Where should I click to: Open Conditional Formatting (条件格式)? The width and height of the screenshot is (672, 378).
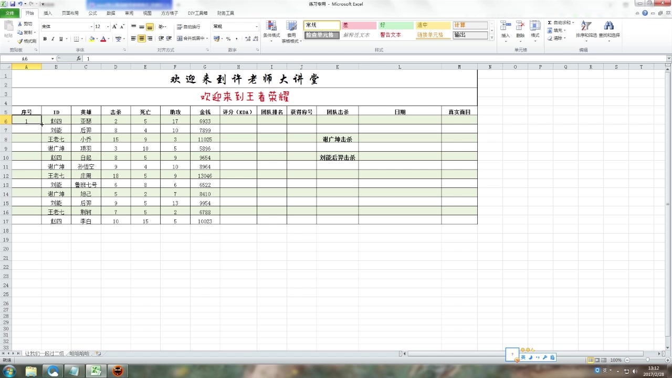[x=271, y=29]
